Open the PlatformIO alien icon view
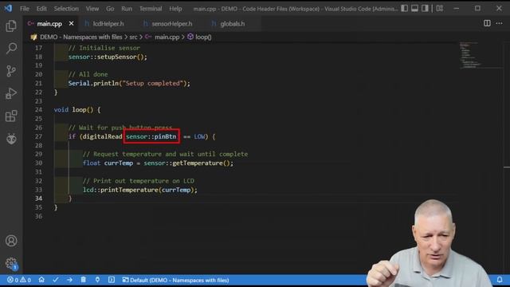Image resolution: width=510 pixels, height=287 pixels. (x=11, y=139)
